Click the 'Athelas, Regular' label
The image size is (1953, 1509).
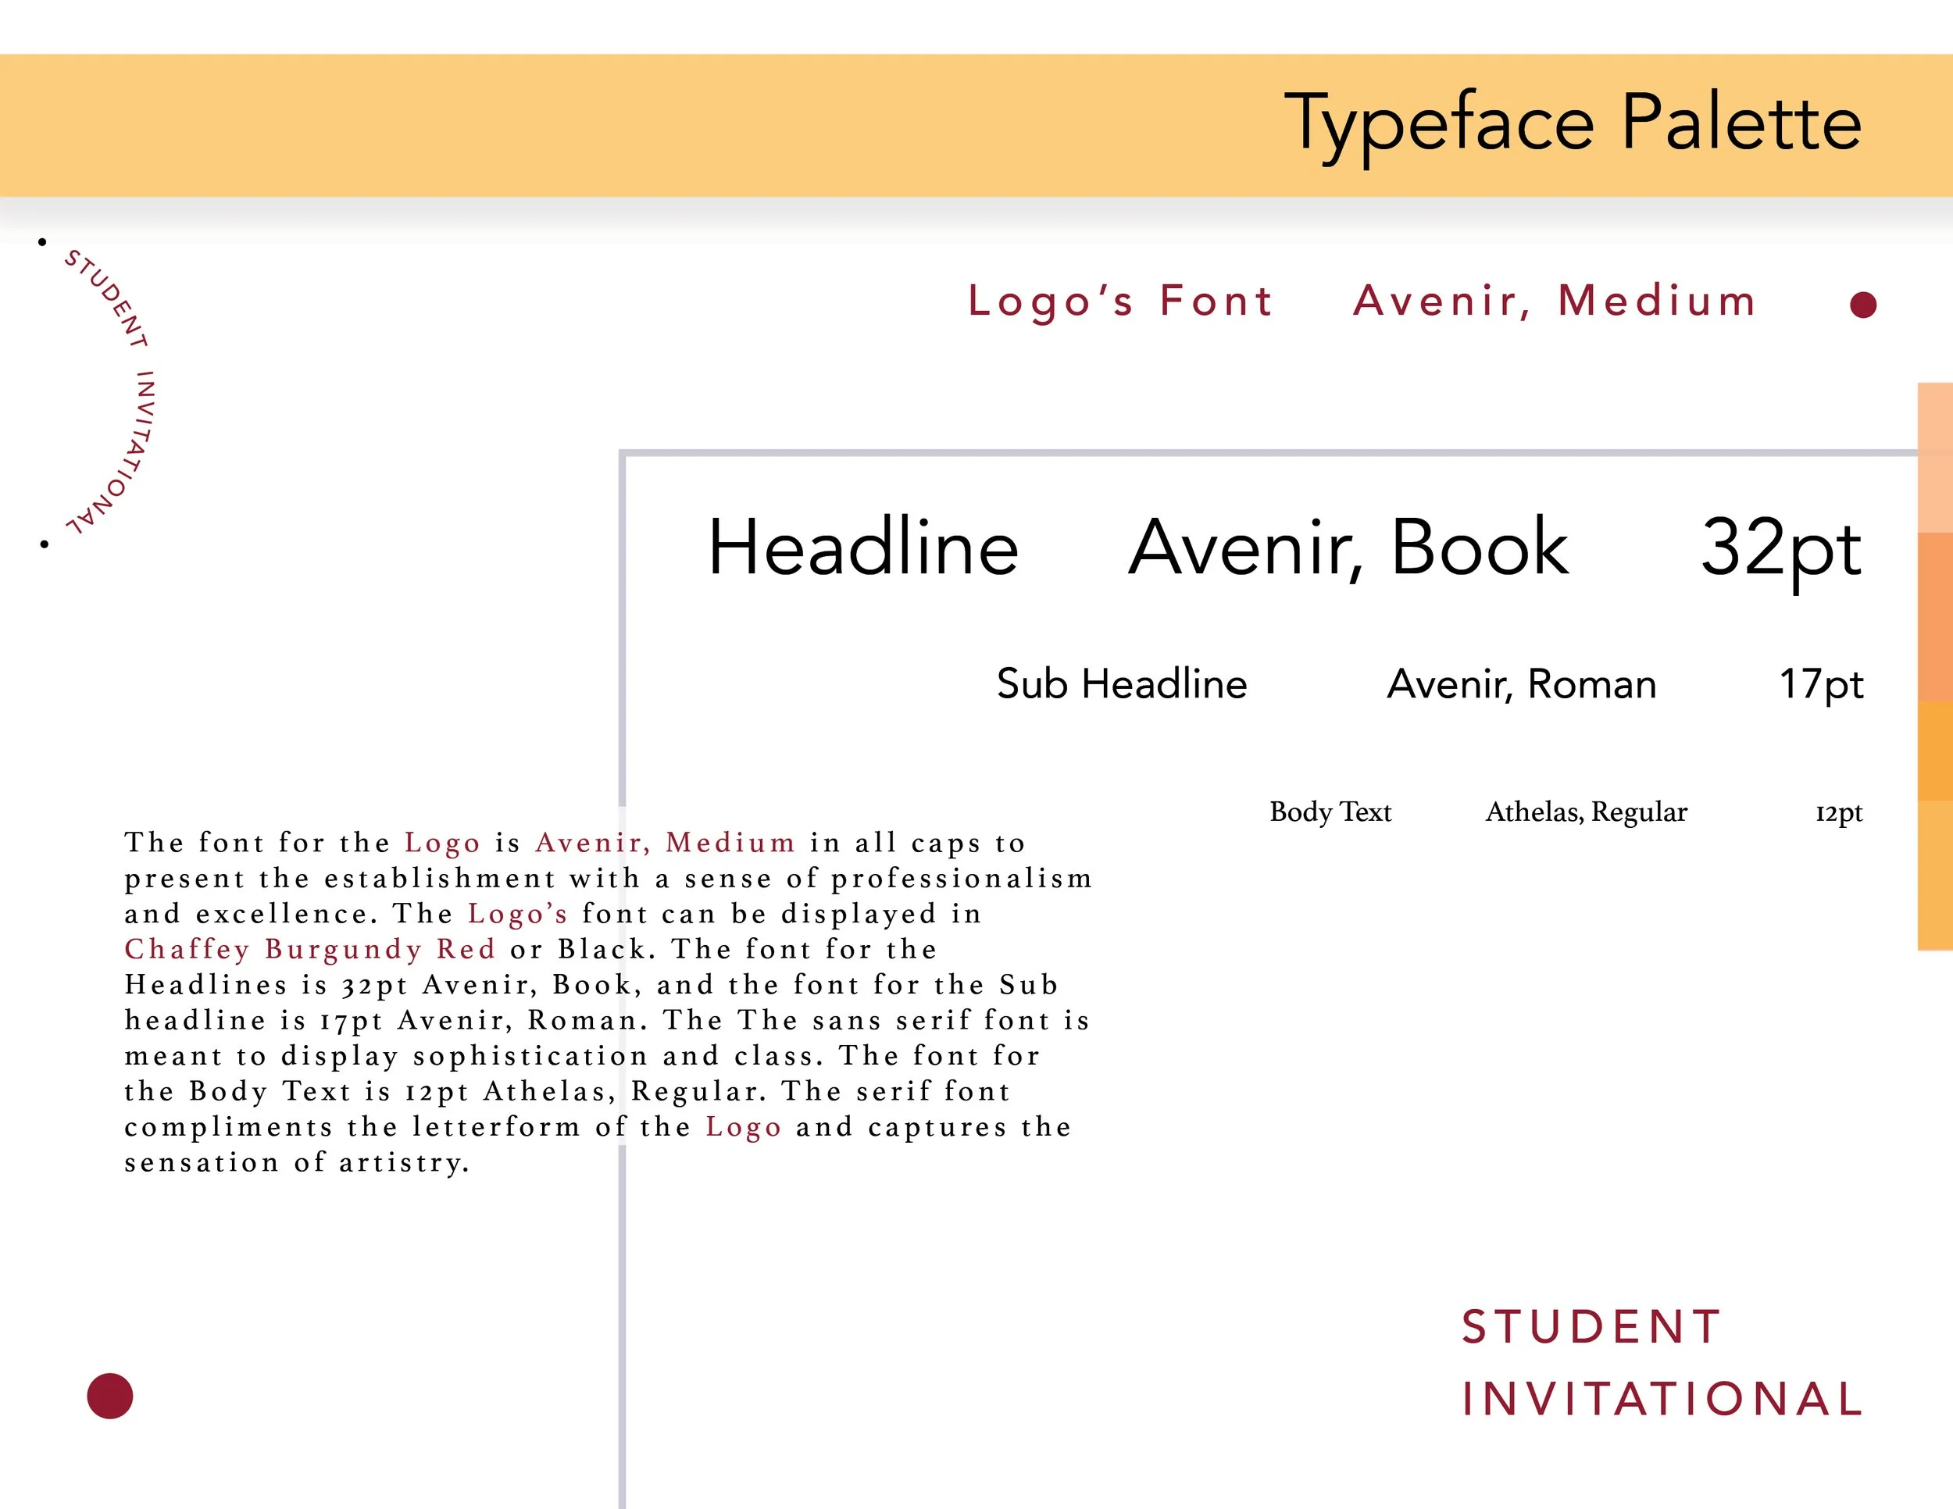[1587, 812]
